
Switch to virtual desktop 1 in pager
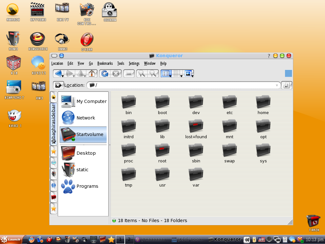point(120,240)
